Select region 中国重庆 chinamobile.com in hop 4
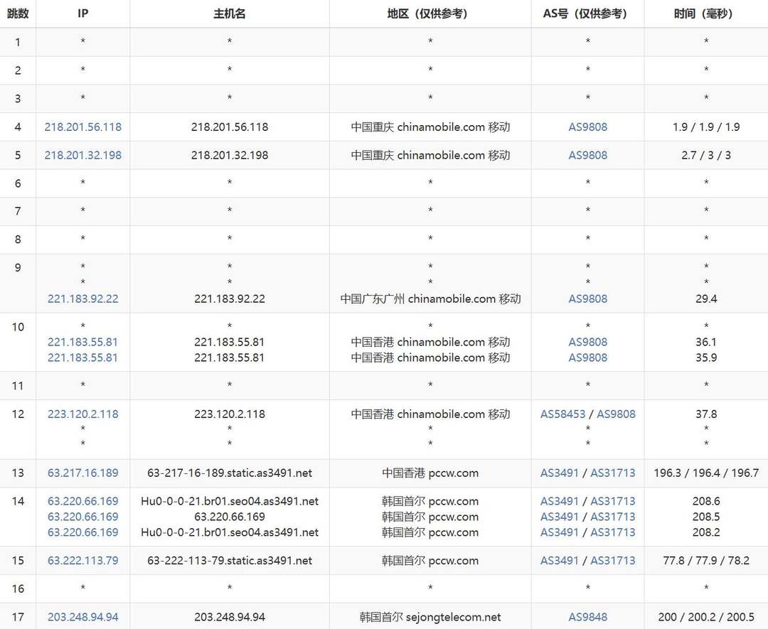Screen dimensions: 768x629 coord(430,127)
